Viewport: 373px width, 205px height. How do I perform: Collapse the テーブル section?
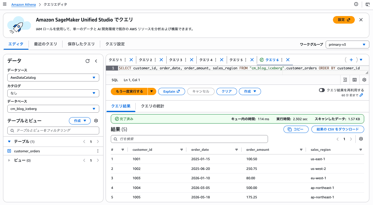click(x=9, y=141)
